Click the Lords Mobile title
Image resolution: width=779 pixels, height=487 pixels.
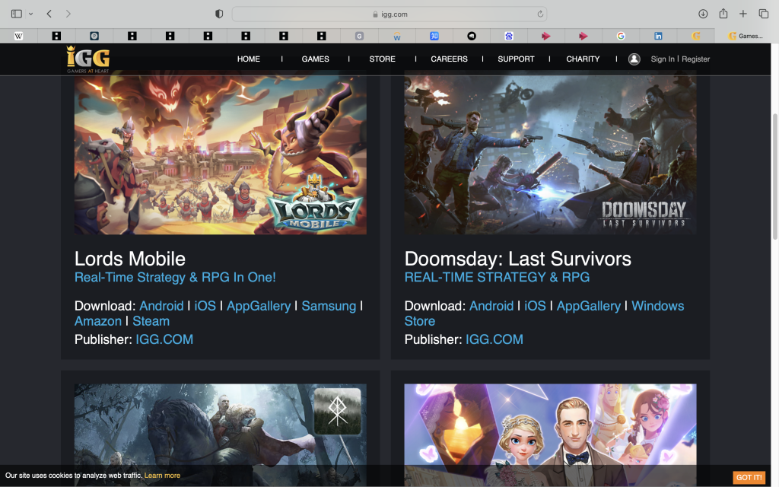[129, 259]
